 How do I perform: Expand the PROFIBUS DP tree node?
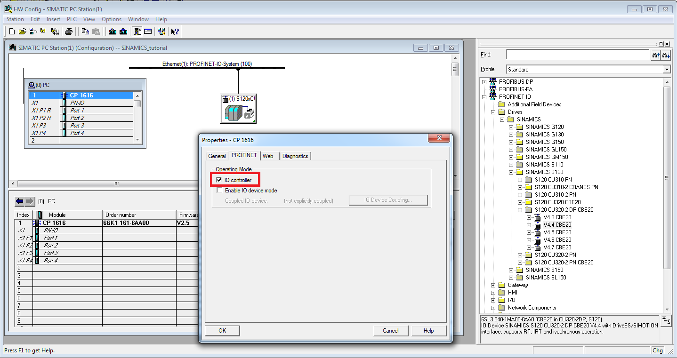[484, 82]
